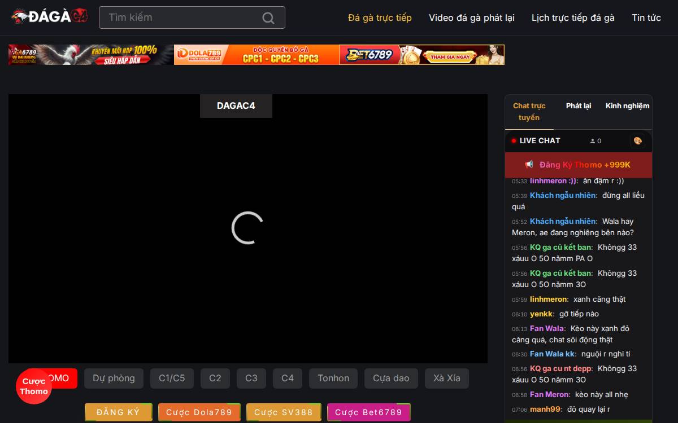Switch to the Phát lại tab

(579, 106)
